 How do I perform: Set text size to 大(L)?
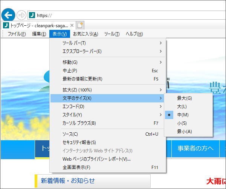pos(189,107)
